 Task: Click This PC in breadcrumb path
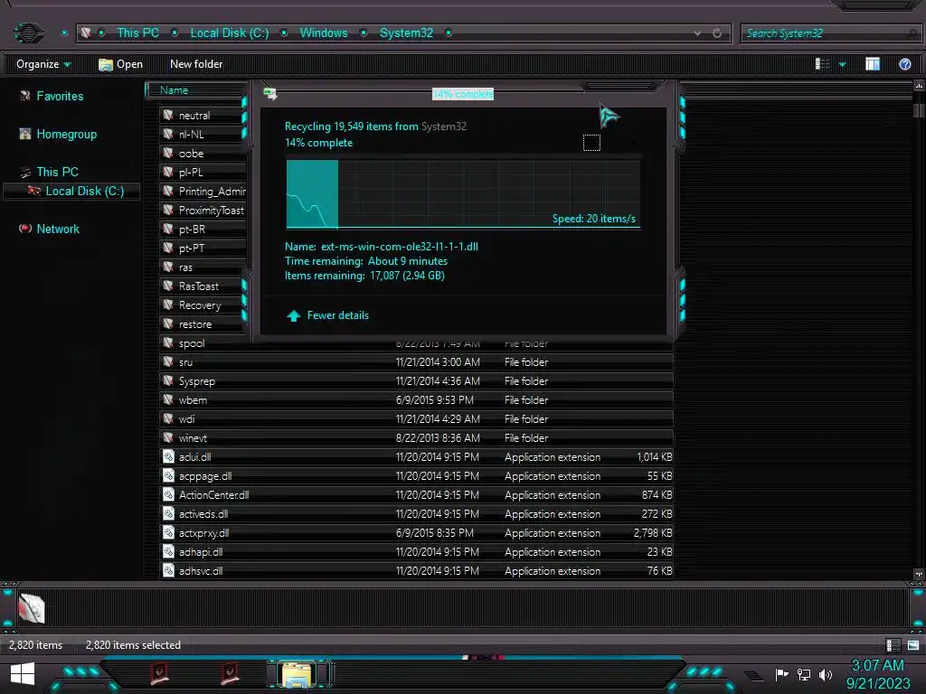[137, 33]
